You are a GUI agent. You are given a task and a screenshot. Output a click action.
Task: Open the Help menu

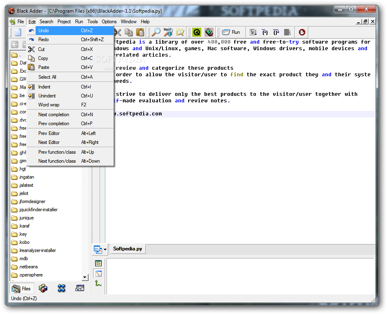point(145,22)
